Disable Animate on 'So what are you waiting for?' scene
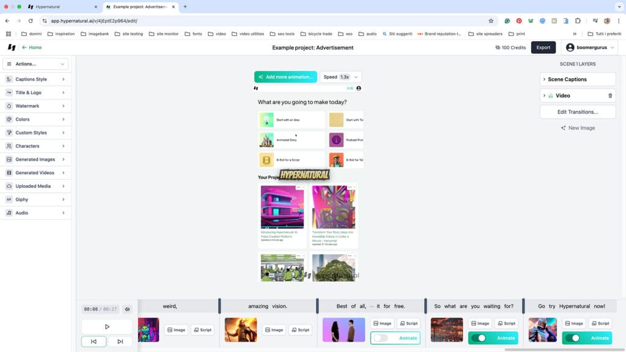This screenshot has height=352, width=626. click(x=481, y=338)
